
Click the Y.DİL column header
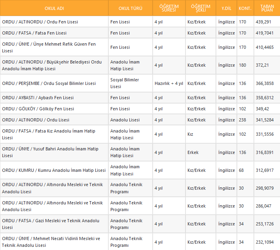tap(227, 8)
